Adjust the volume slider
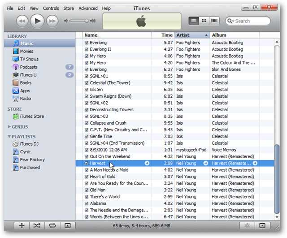This screenshot has width=287, height=238. pos(79,21)
